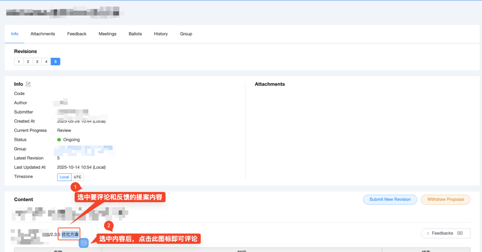Select the Local timezone option
The width and height of the screenshot is (482, 252).
click(x=64, y=177)
